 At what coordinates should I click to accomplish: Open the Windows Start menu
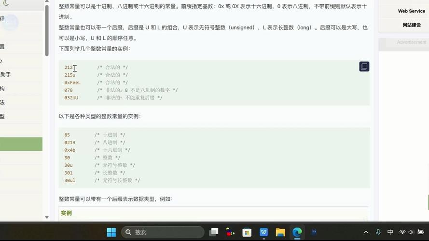(111, 232)
